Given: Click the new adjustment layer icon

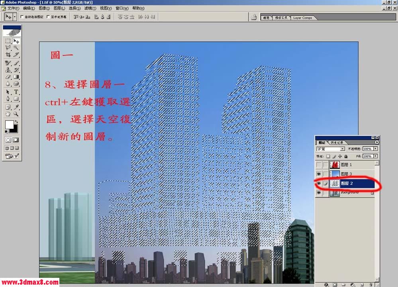Looking at the screenshot, I should click(x=353, y=285).
